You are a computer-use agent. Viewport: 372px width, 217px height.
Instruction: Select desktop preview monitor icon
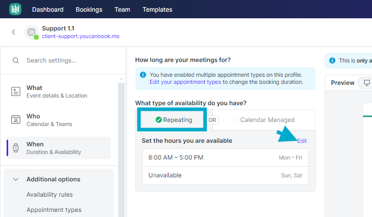coord(366,83)
